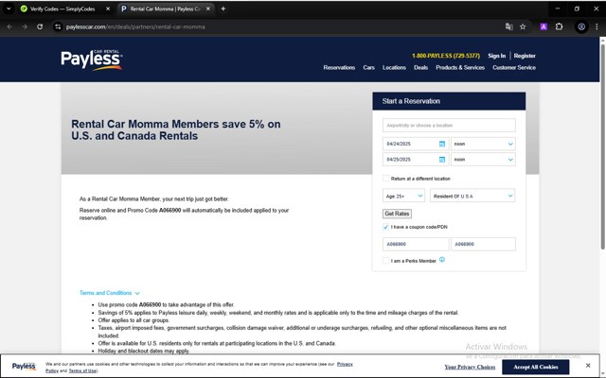Click the first coupon code A066900 field
This screenshot has height=378, width=606.
[416, 244]
